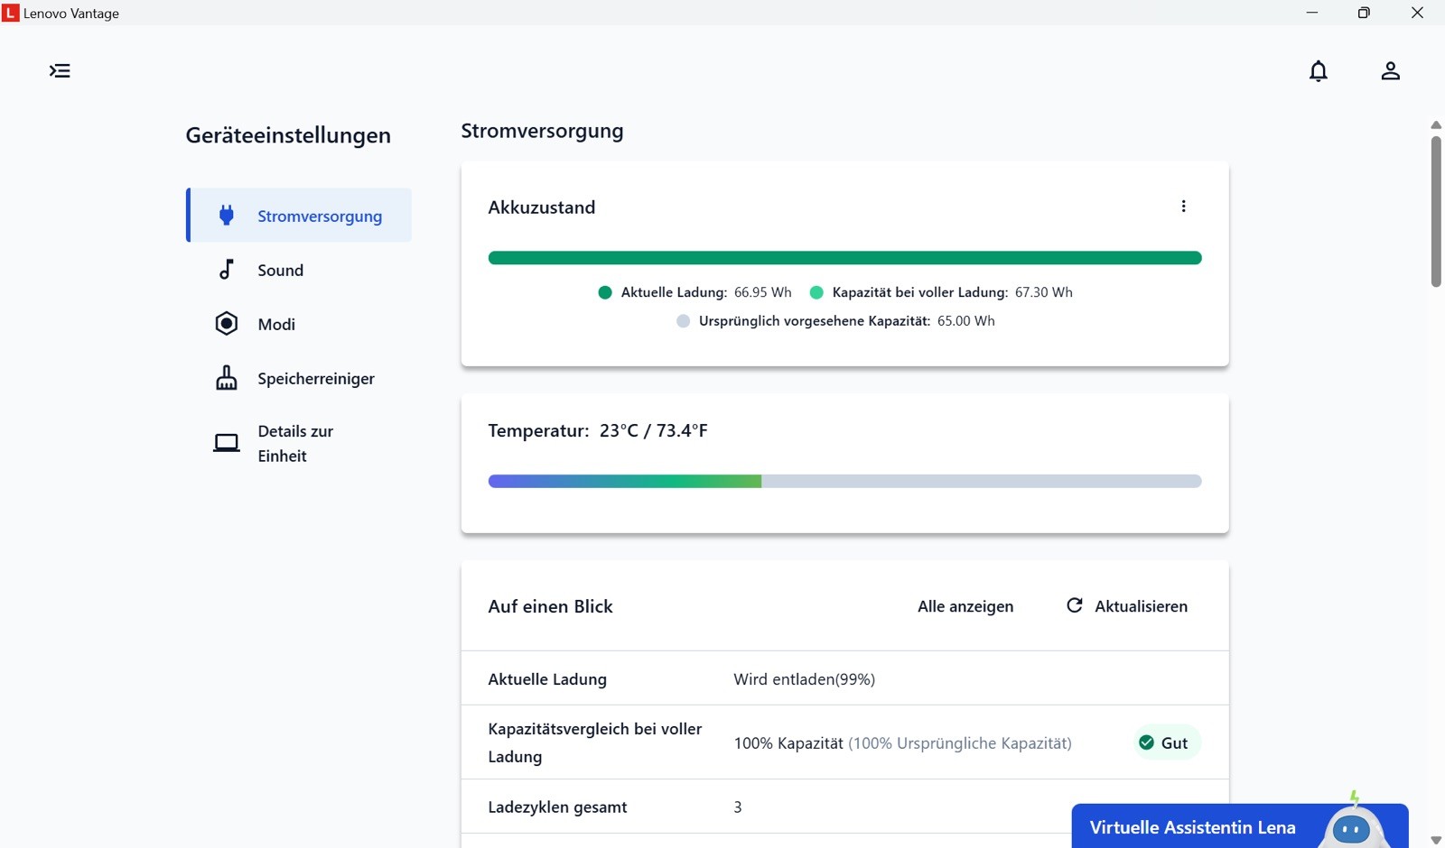This screenshot has height=848, width=1445.
Task: Click the Ladezyklen gesamt row label
Action: pos(557,807)
